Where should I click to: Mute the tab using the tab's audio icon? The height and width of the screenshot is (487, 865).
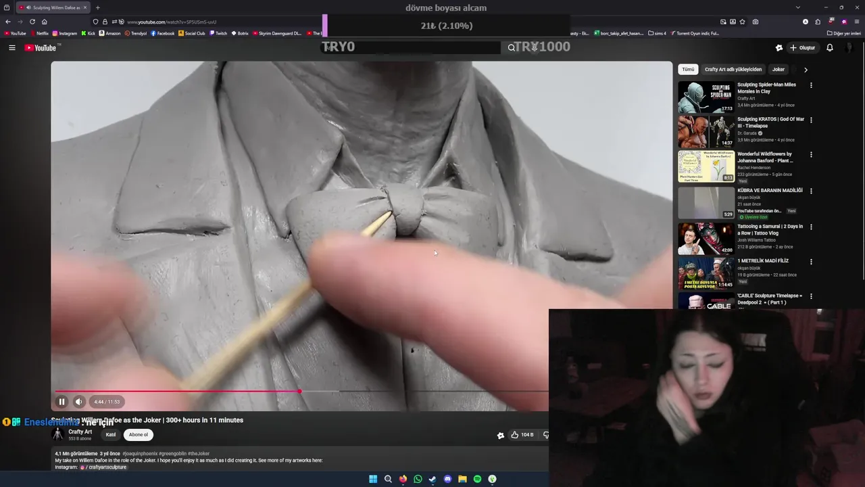click(x=28, y=7)
